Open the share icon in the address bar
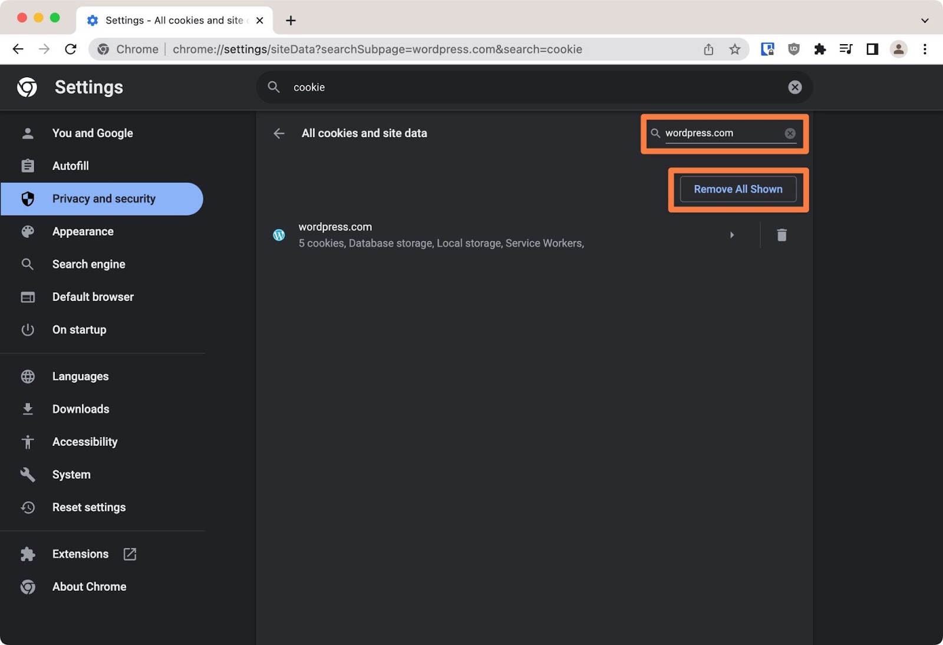 tap(708, 49)
